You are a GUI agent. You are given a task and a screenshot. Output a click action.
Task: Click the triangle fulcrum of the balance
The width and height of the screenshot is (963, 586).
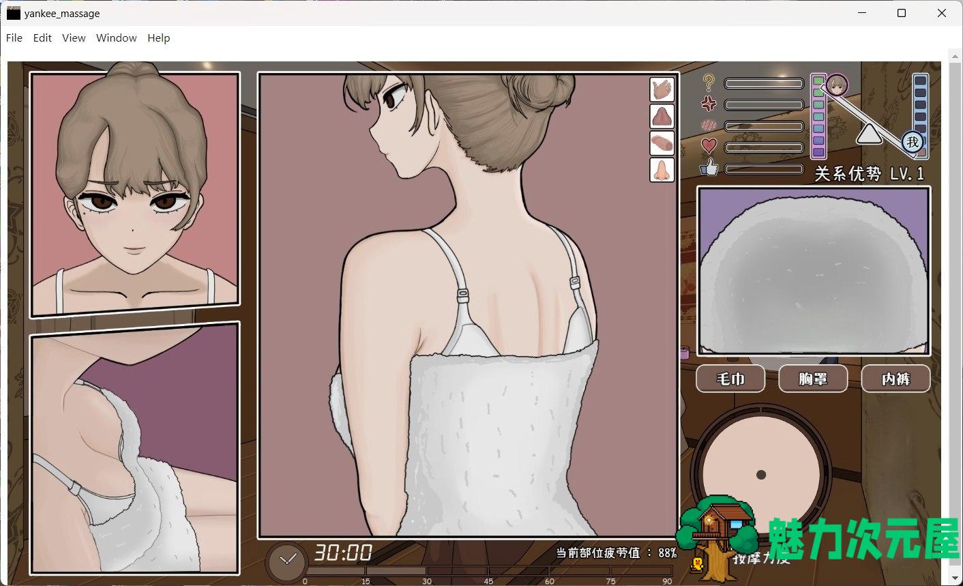(869, 134)
